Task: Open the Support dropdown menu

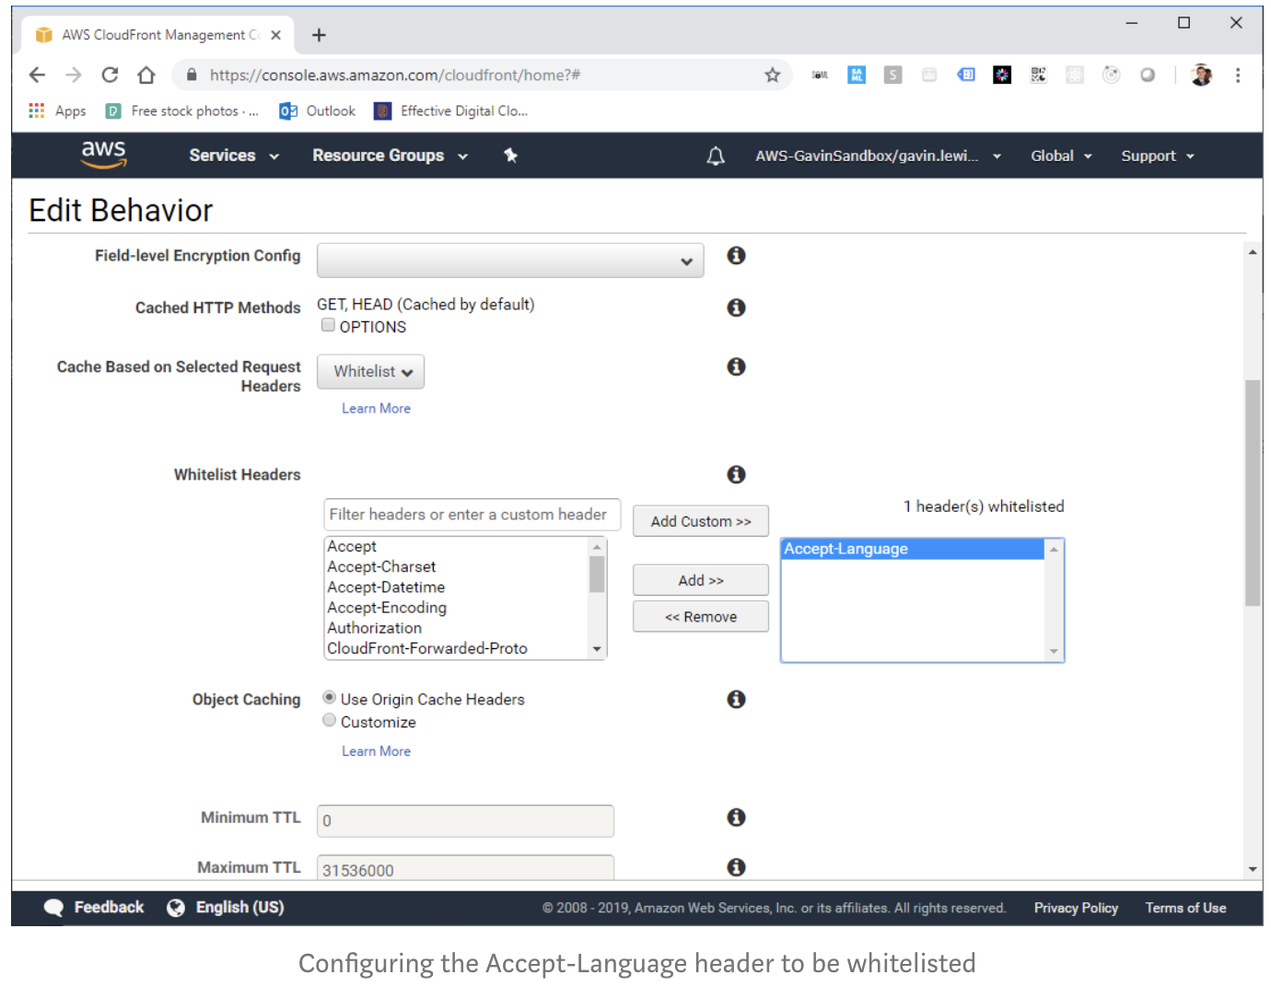Action: point(1157,156)
